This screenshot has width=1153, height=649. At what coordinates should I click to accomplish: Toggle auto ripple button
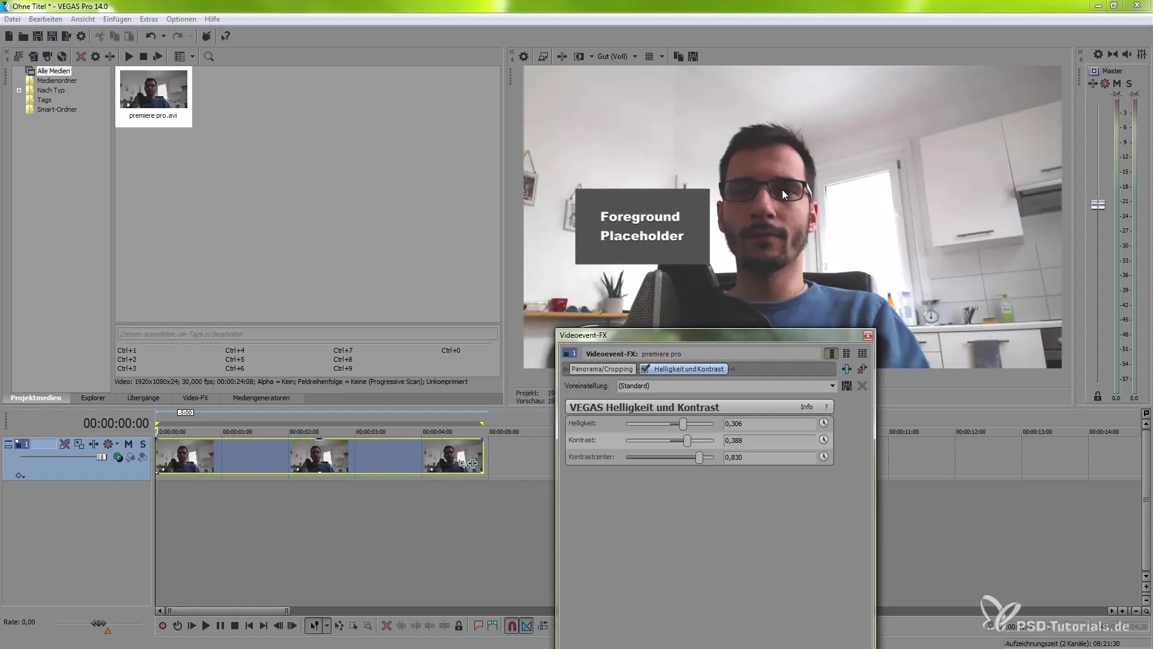[x=543, y=626]
